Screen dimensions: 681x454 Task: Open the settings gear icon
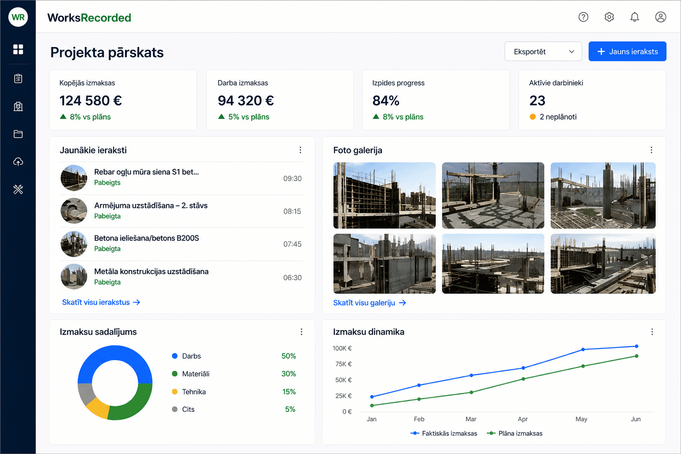pos(609,17)
